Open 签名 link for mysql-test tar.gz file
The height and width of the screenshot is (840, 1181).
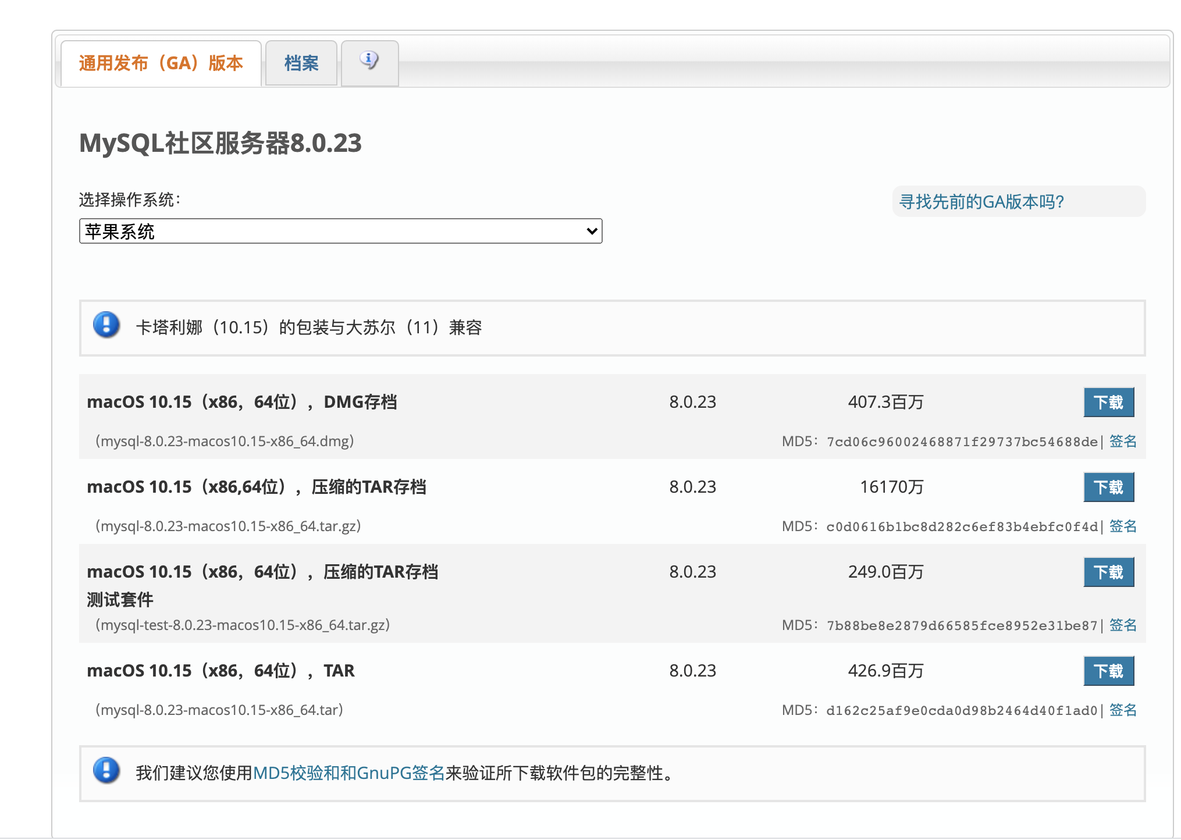pos(1123,625)
